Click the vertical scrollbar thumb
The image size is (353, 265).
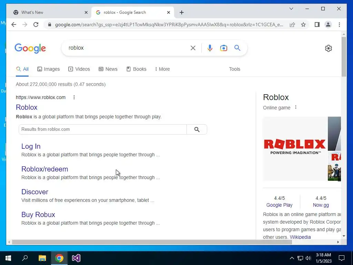(x=344, y=57)
